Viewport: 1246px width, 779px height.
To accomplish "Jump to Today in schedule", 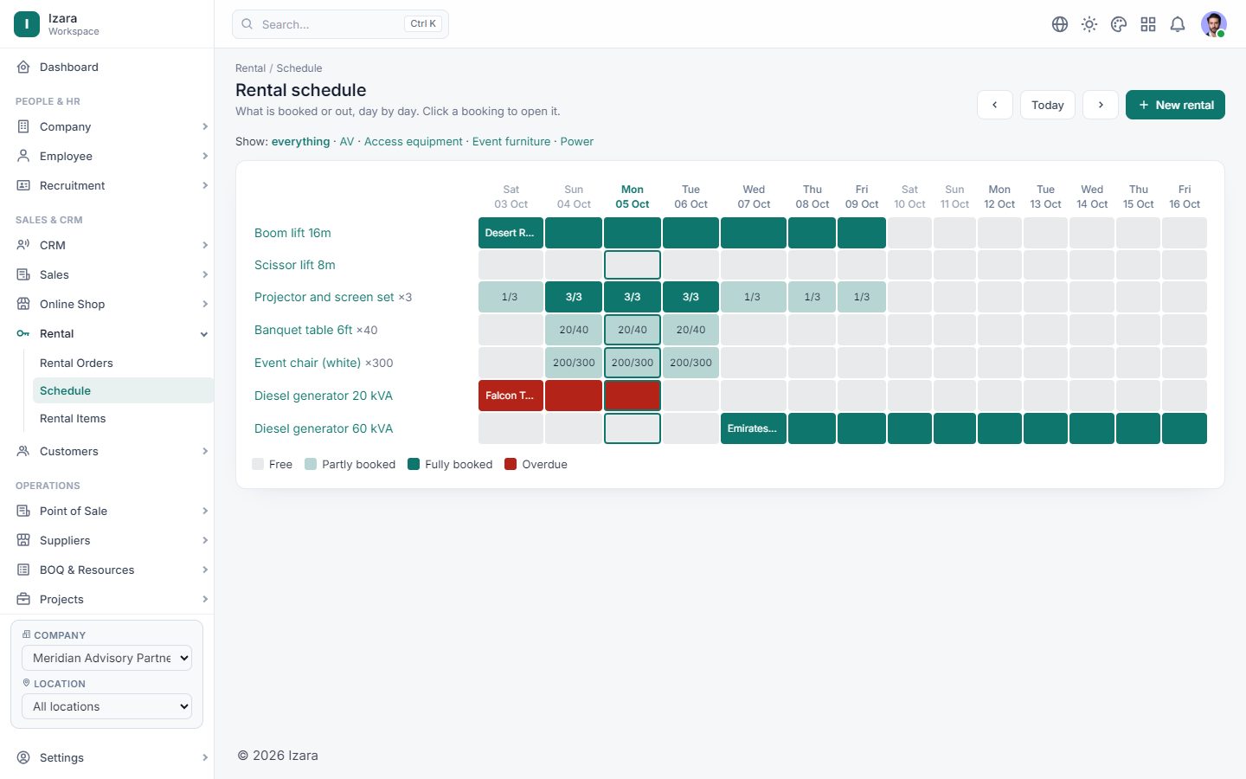I will click(1048, 105).
